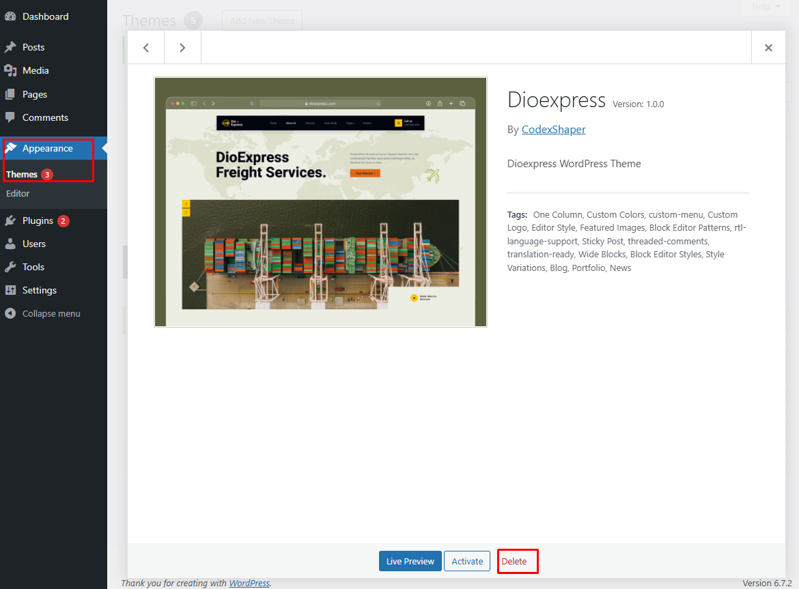Click the Dashboard gauge icon

[10, 16]
